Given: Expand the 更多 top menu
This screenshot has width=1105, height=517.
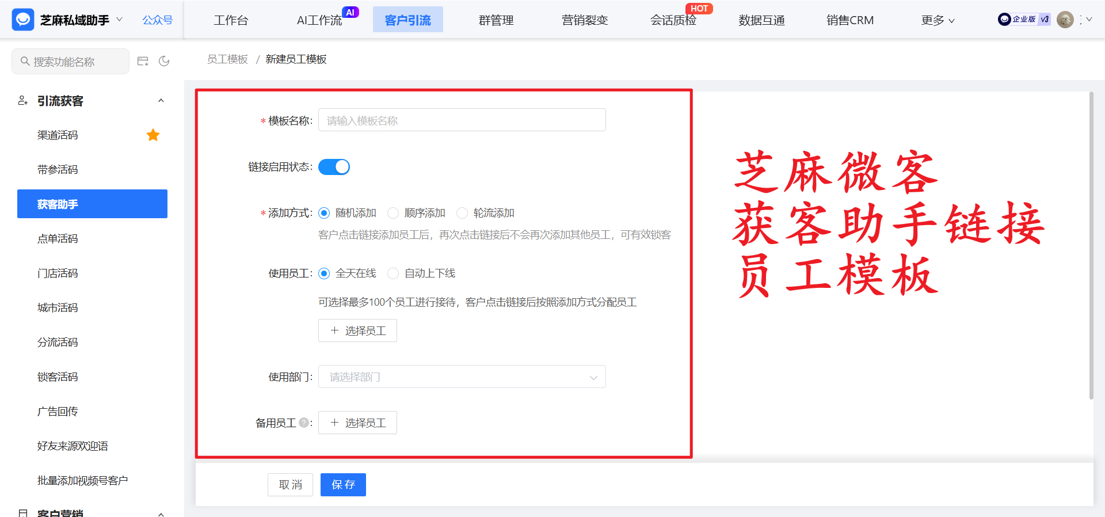Looking at the screenshot, I should coord(938,20).
